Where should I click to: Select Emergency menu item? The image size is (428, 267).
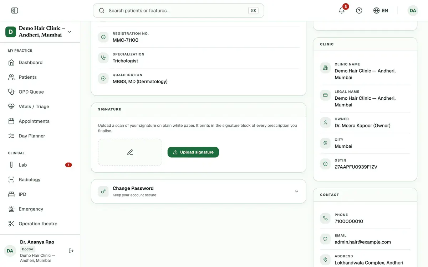(x=40, y=209)
